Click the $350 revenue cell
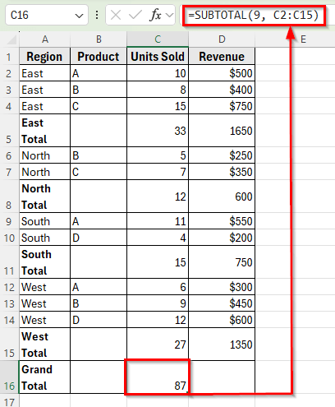This screenshot has height=407, width=335. [222, 172]
